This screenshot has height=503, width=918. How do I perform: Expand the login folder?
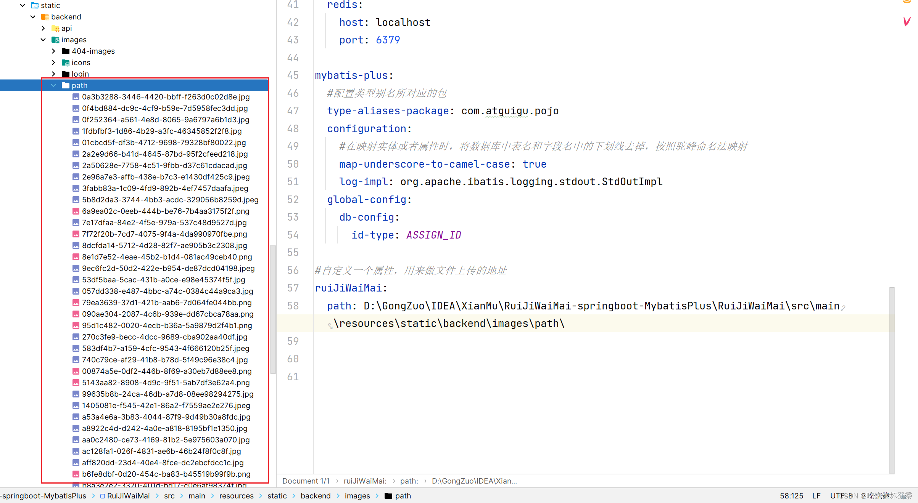[53, 74]
